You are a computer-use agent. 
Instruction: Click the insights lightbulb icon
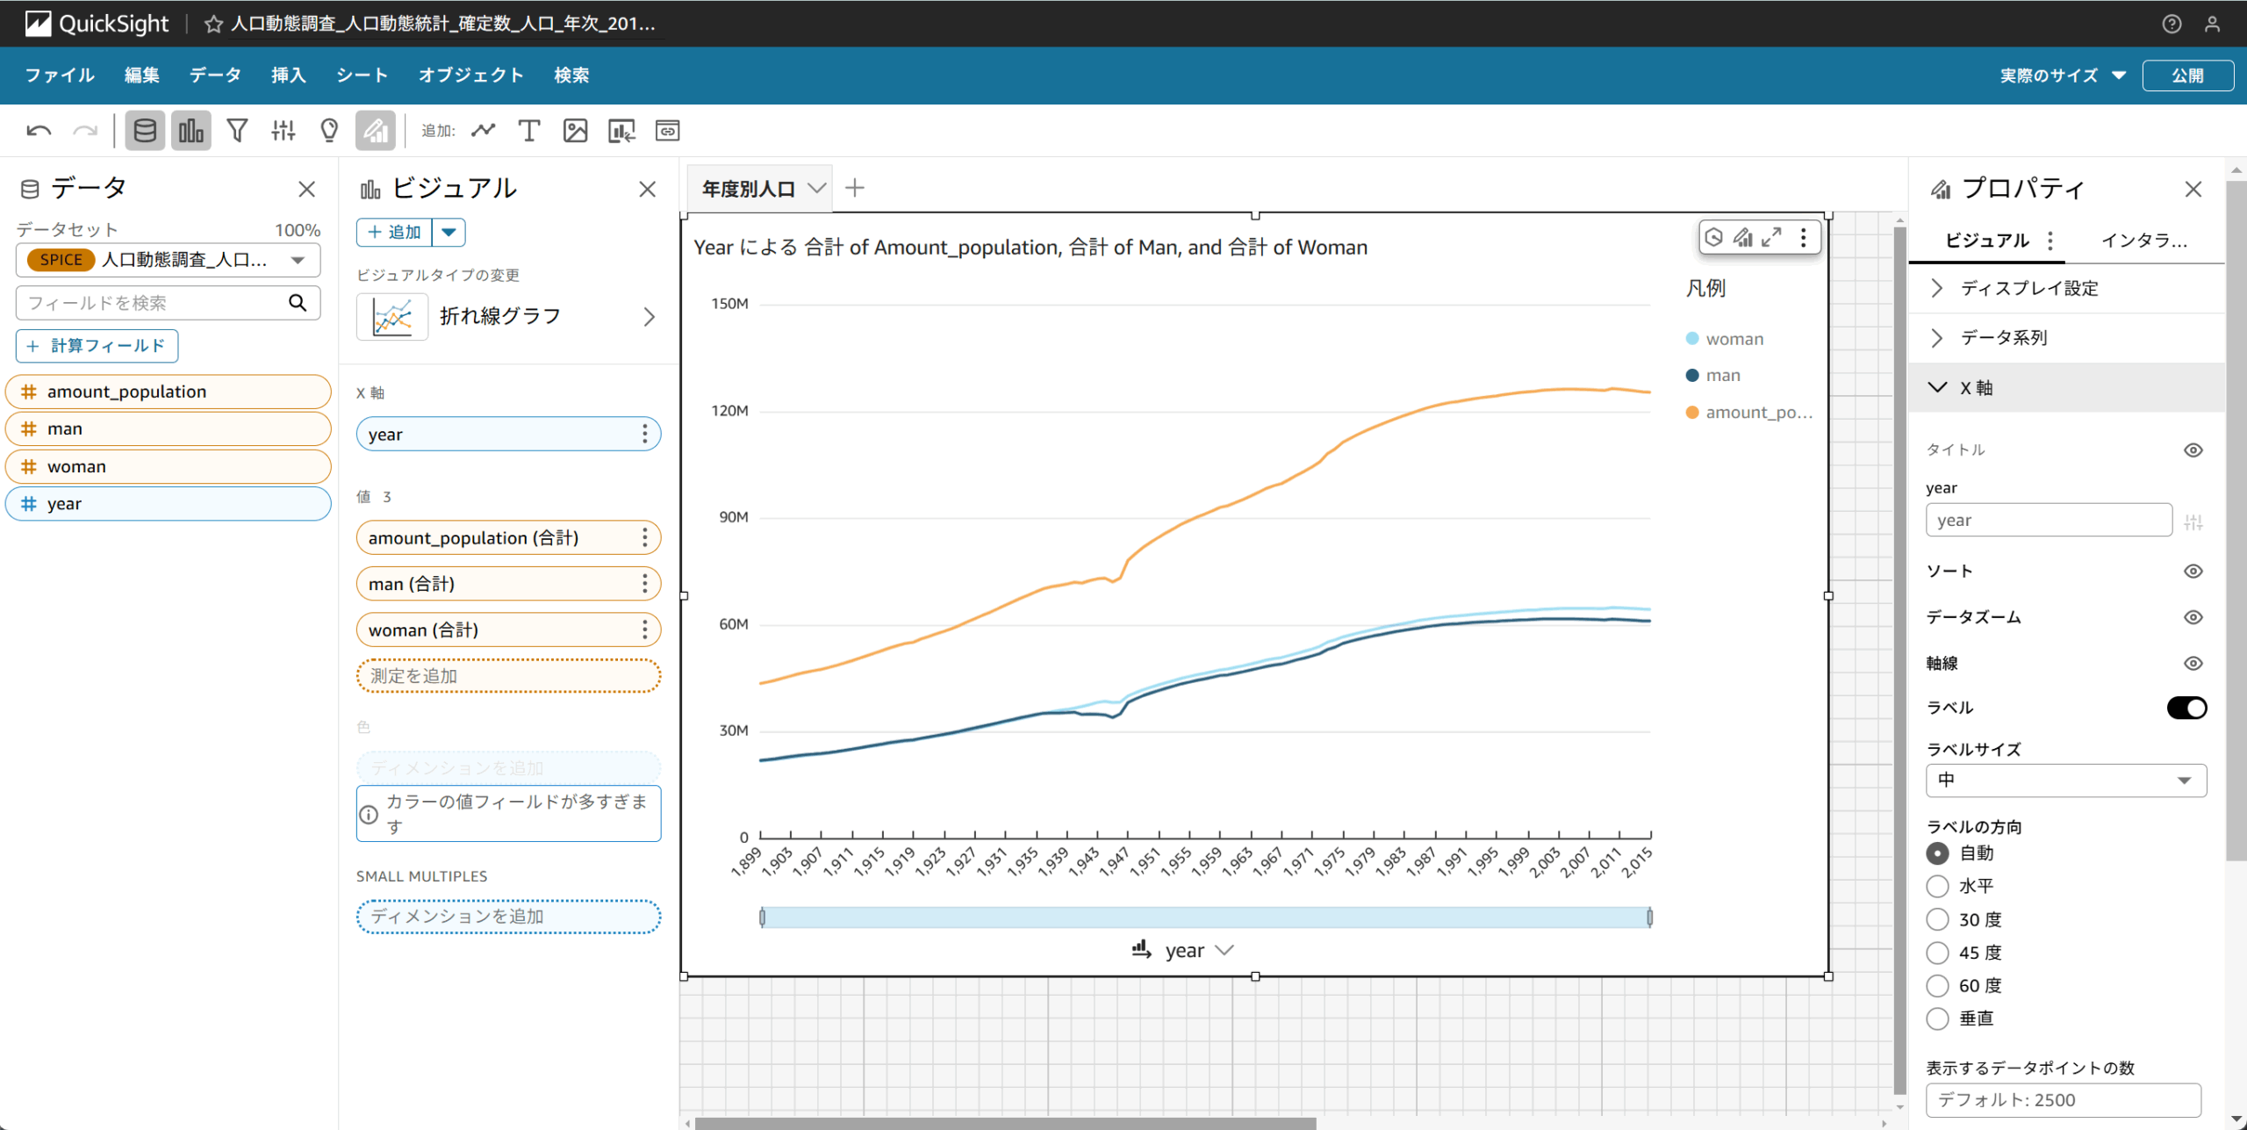click(x=329, y=132)
